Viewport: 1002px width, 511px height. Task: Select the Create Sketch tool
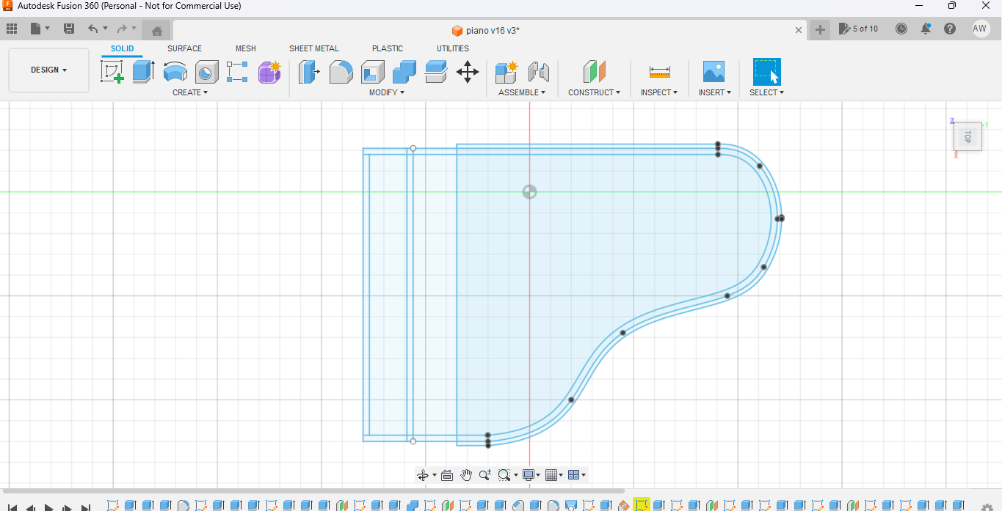click(x=112, y=71)
